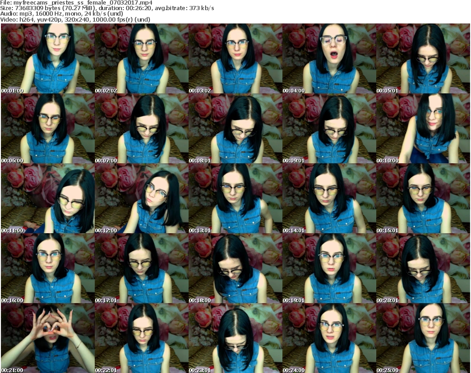This screenshot has height=373, width=471.
Task: Click the Audio line showing mp3, 16000 Hz
Action: click(62, 14)
